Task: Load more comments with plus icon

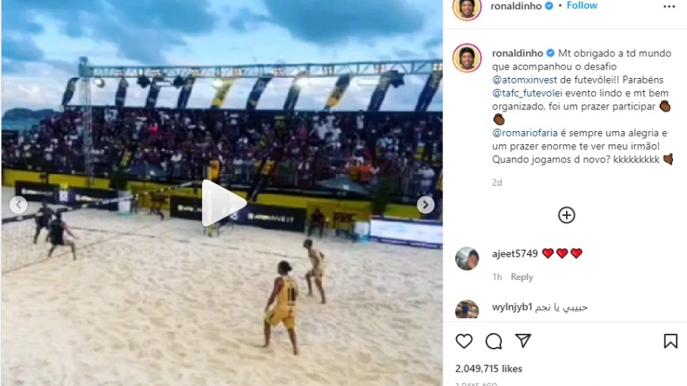Action: [567, 215]
